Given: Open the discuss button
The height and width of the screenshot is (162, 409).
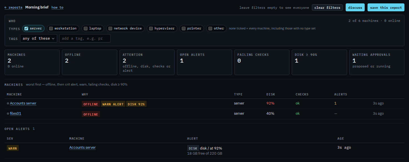Looking at the screenshot, I should pyautogui.click(x=355, y=8).
